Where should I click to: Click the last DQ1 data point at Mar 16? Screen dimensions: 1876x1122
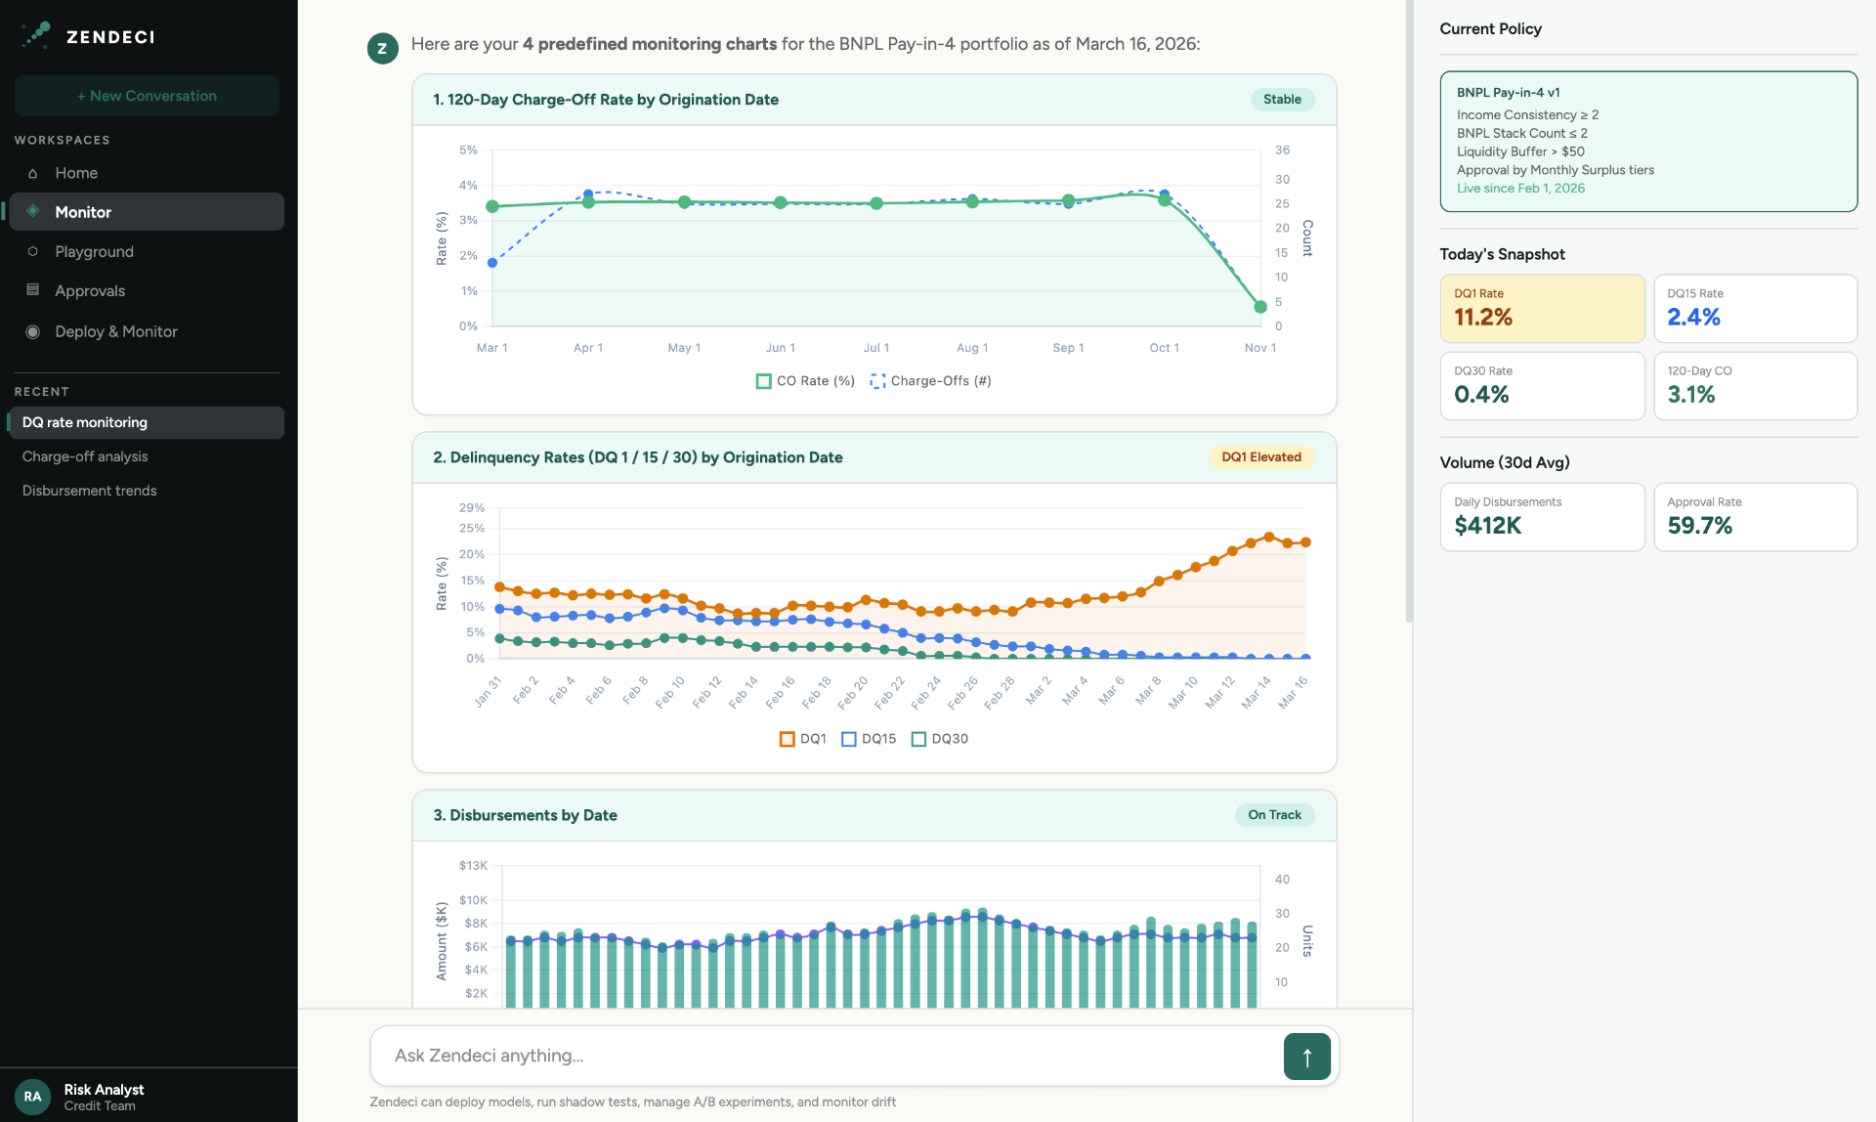1305,542
